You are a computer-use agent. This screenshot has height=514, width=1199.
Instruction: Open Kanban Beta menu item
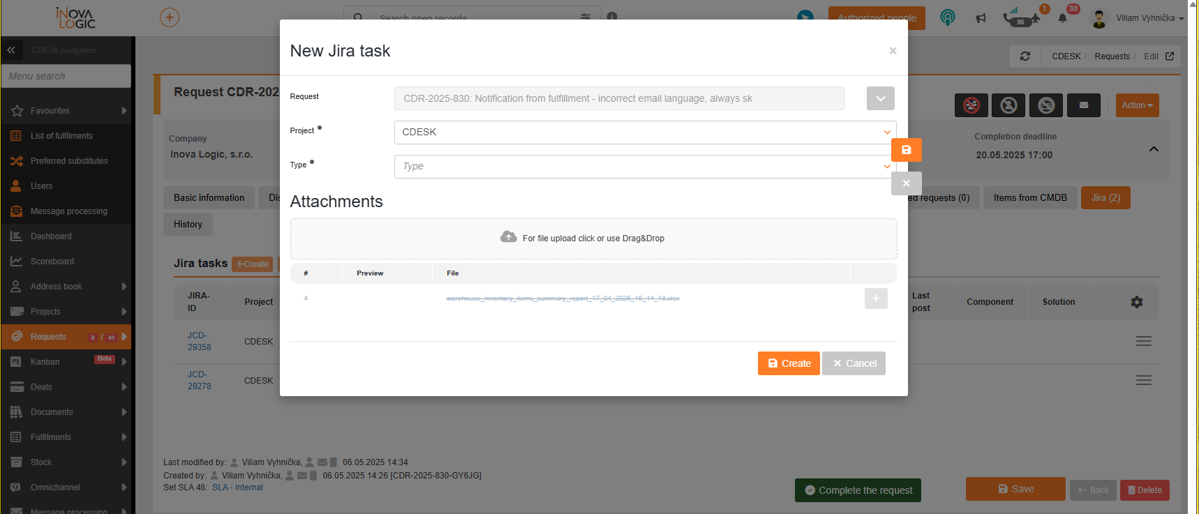(x=66, y=362)
